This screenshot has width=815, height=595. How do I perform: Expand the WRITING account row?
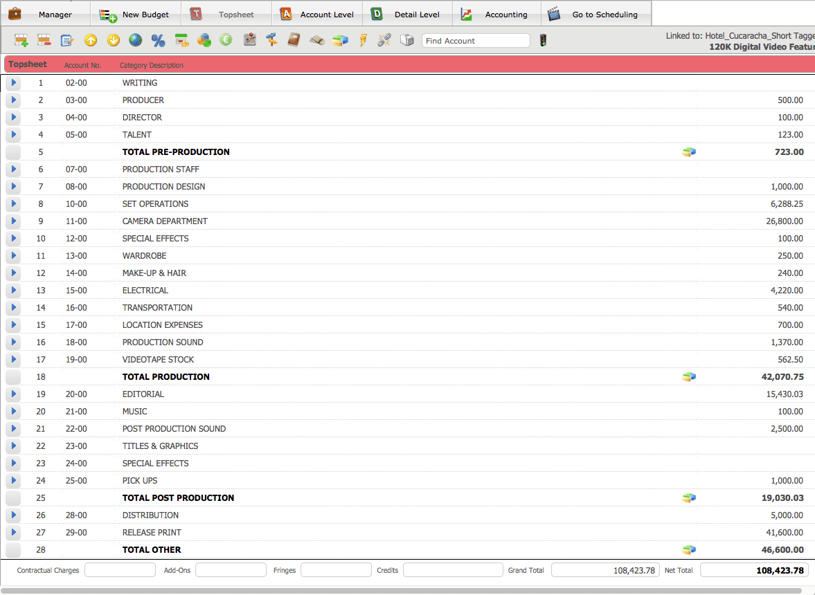click(x=14, y=82)
